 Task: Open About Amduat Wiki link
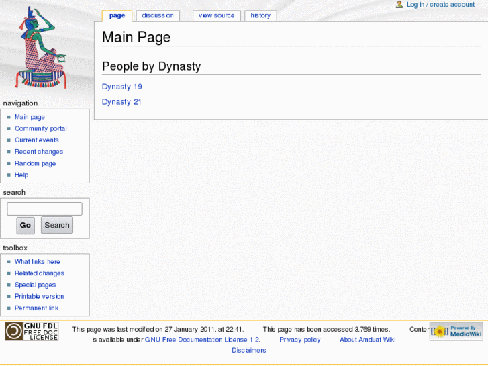368,340
